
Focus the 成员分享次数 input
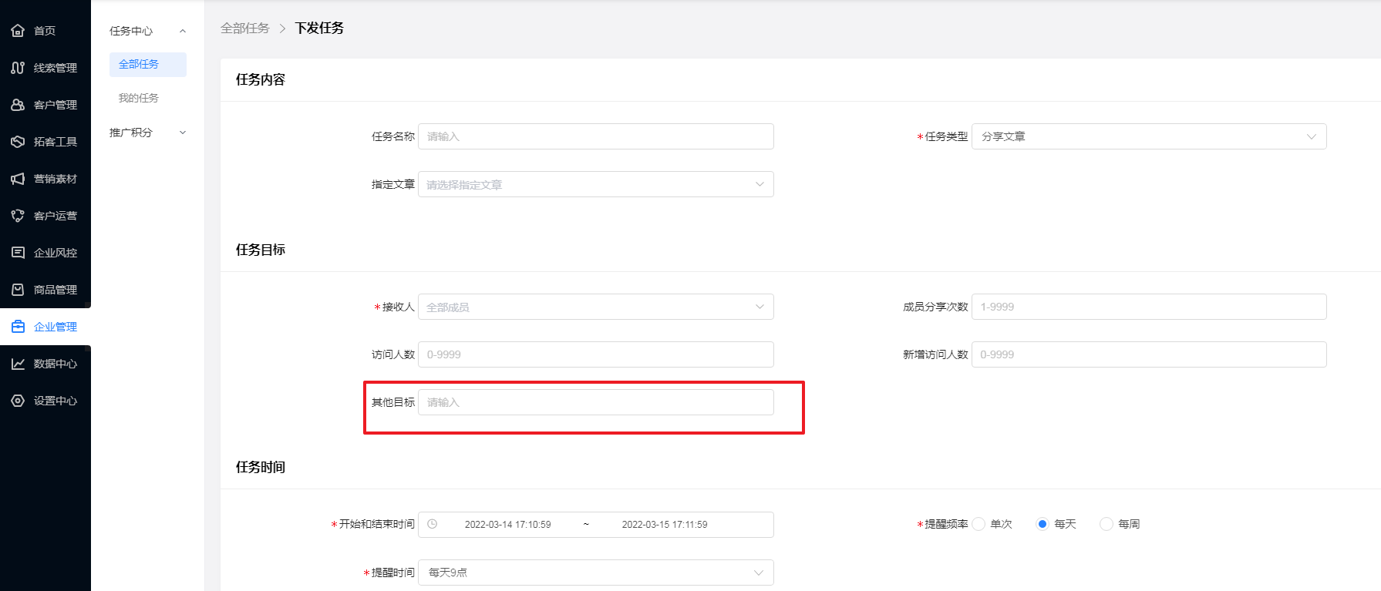coord(1149,307)
